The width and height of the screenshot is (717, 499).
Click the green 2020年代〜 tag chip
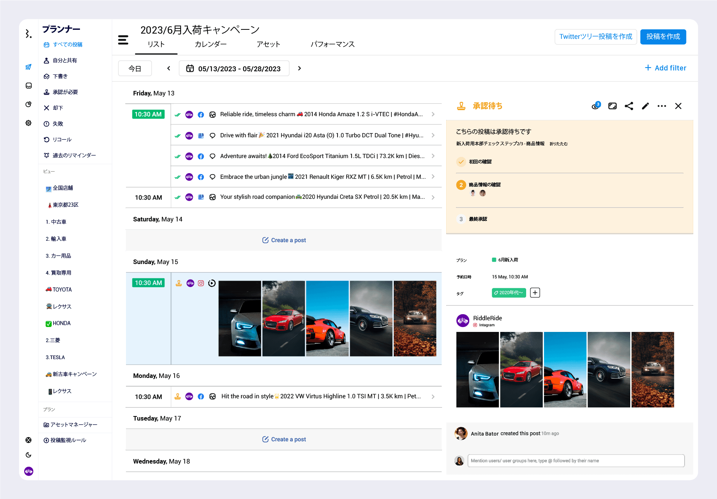[x=508, y=293]
